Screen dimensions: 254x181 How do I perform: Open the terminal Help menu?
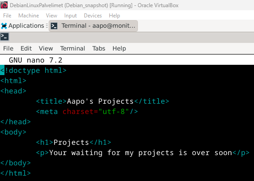[x=119, y=48]
